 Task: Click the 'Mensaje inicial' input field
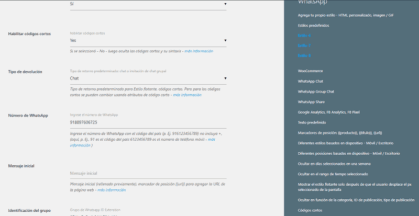pyautogui.click(x=148, y=173)
